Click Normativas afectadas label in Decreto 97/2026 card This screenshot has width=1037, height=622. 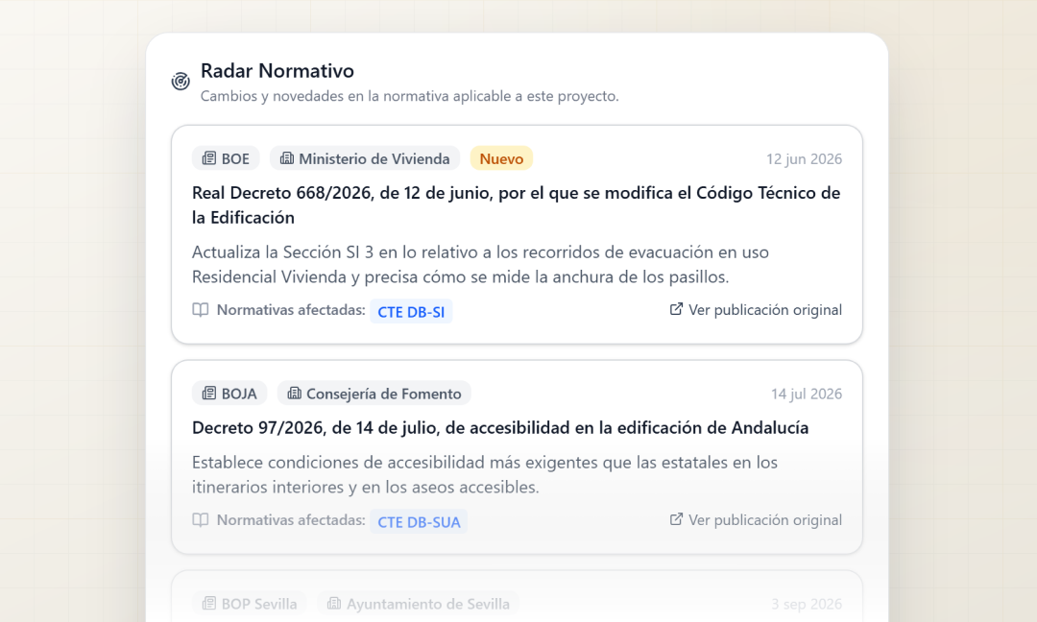[291, 519]
